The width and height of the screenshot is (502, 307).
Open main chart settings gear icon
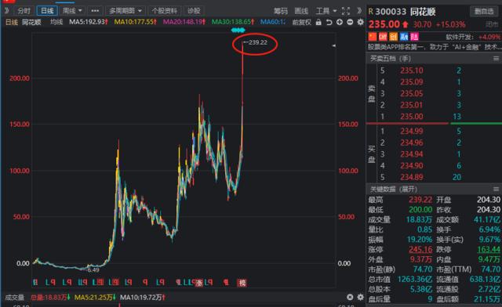pyautogui.click(x=361, y=22)
